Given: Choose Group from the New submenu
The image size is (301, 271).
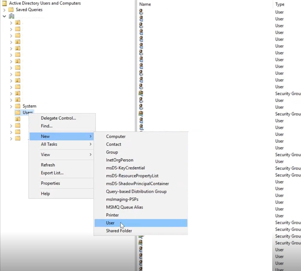Looking at the screenshot, I should tap(112, 152).
